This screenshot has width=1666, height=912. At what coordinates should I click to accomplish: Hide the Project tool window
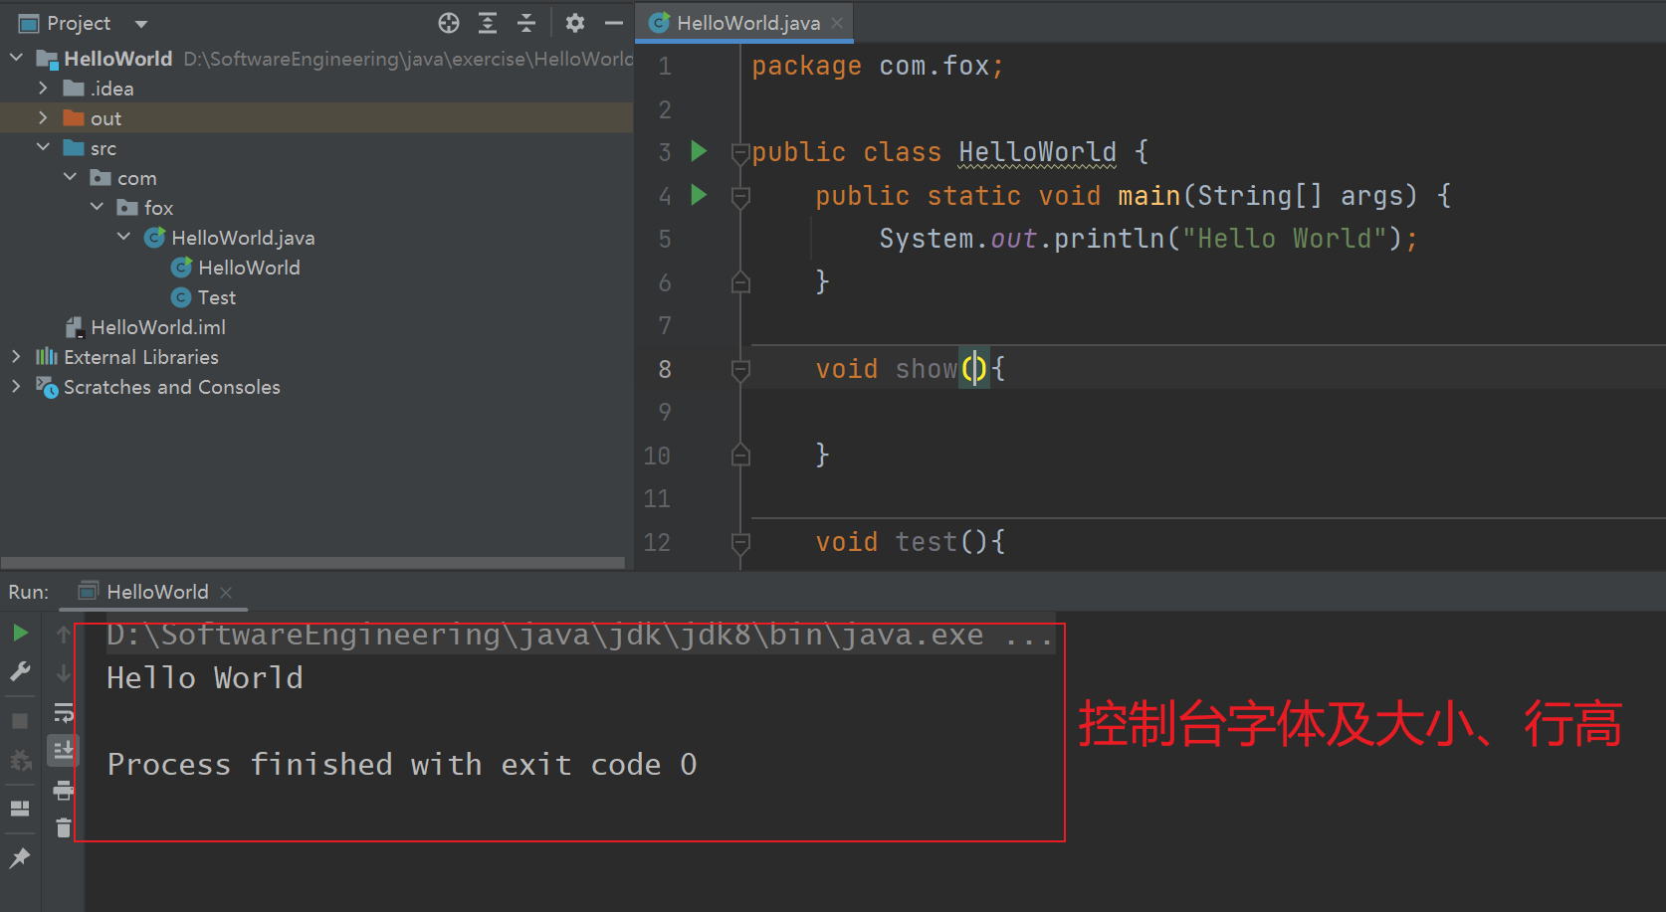(x=614, y=23)
